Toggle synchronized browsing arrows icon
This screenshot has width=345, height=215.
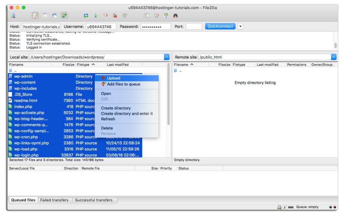pyautogui.click(x=166, y=16)
